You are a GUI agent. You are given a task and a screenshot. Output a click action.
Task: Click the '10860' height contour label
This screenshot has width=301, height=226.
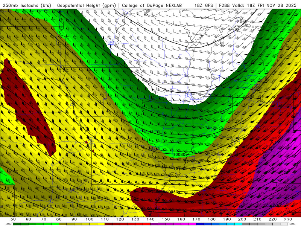pos(172,192)
